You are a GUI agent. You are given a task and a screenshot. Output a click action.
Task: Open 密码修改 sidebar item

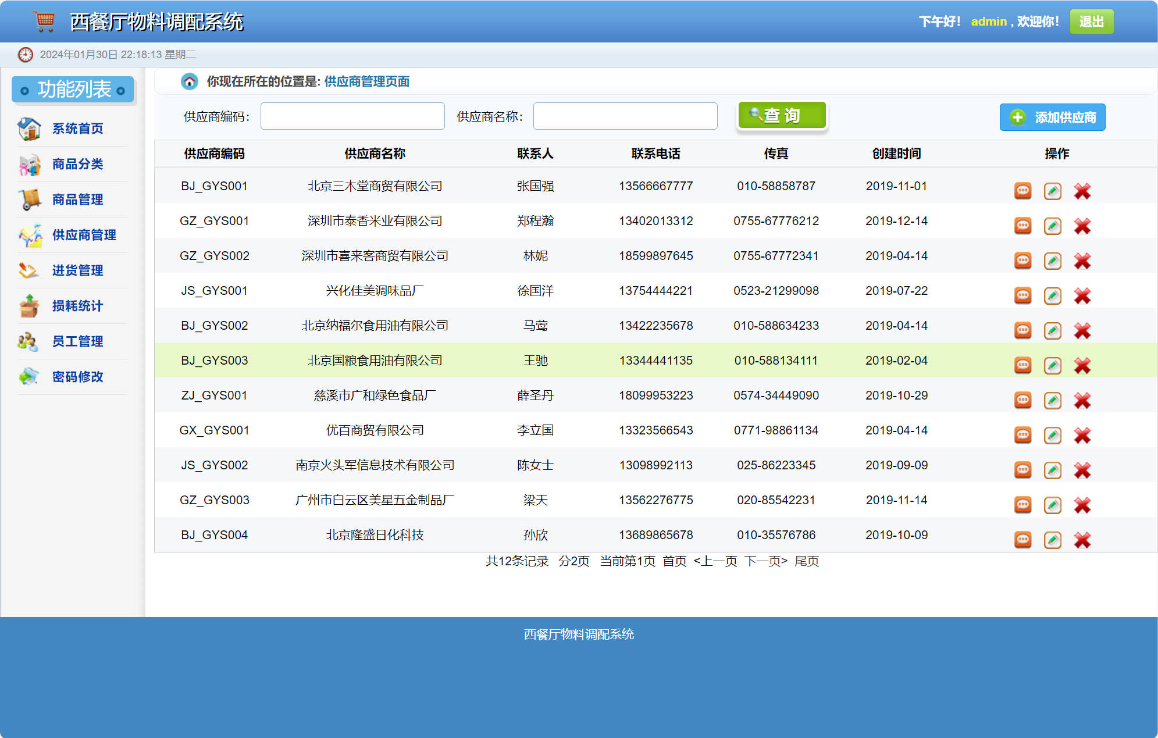point(77,377)
